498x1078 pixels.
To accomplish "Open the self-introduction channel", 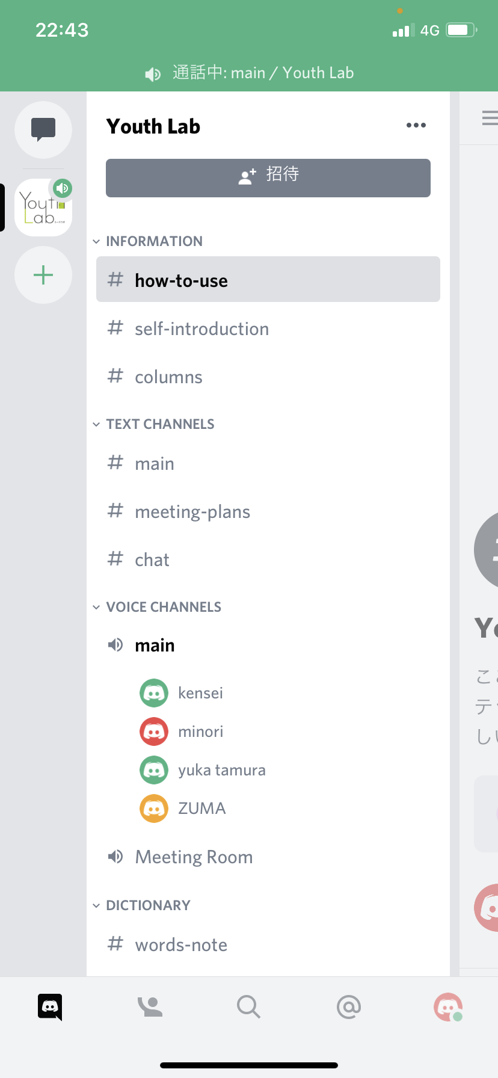I will 268,328.
